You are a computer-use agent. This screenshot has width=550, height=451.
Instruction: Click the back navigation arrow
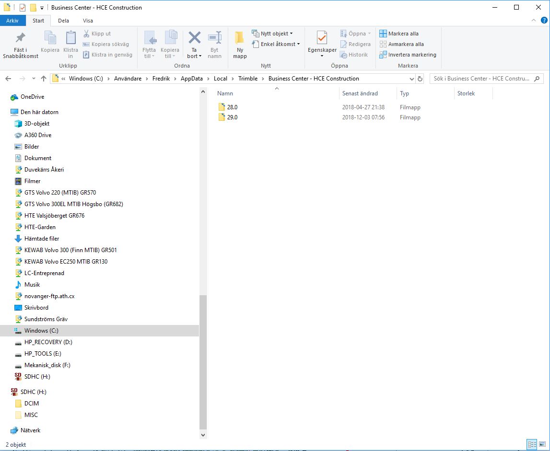pyautogui.click(x=9, y=79)
